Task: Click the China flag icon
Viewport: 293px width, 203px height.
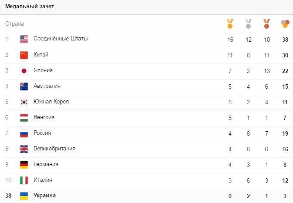Action: [24, 55]
